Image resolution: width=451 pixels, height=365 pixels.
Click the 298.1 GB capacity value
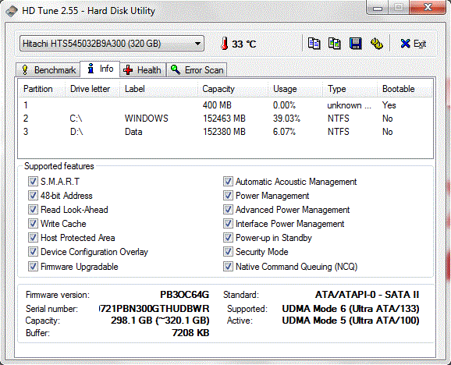pyautogui.click(x=160, y=321)
